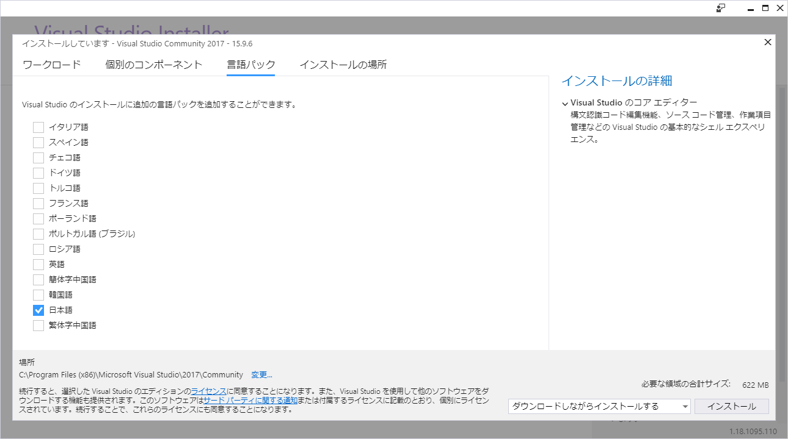Image resolution: width=788 pixels, height=439 pixels.
Task: Click the インストールの詳細 heading
Action: pyautogui.click(x=616, y=80)
